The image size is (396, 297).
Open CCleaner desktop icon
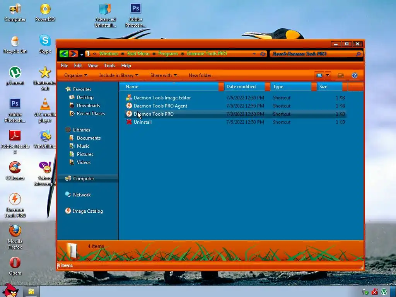pos(15,171)
